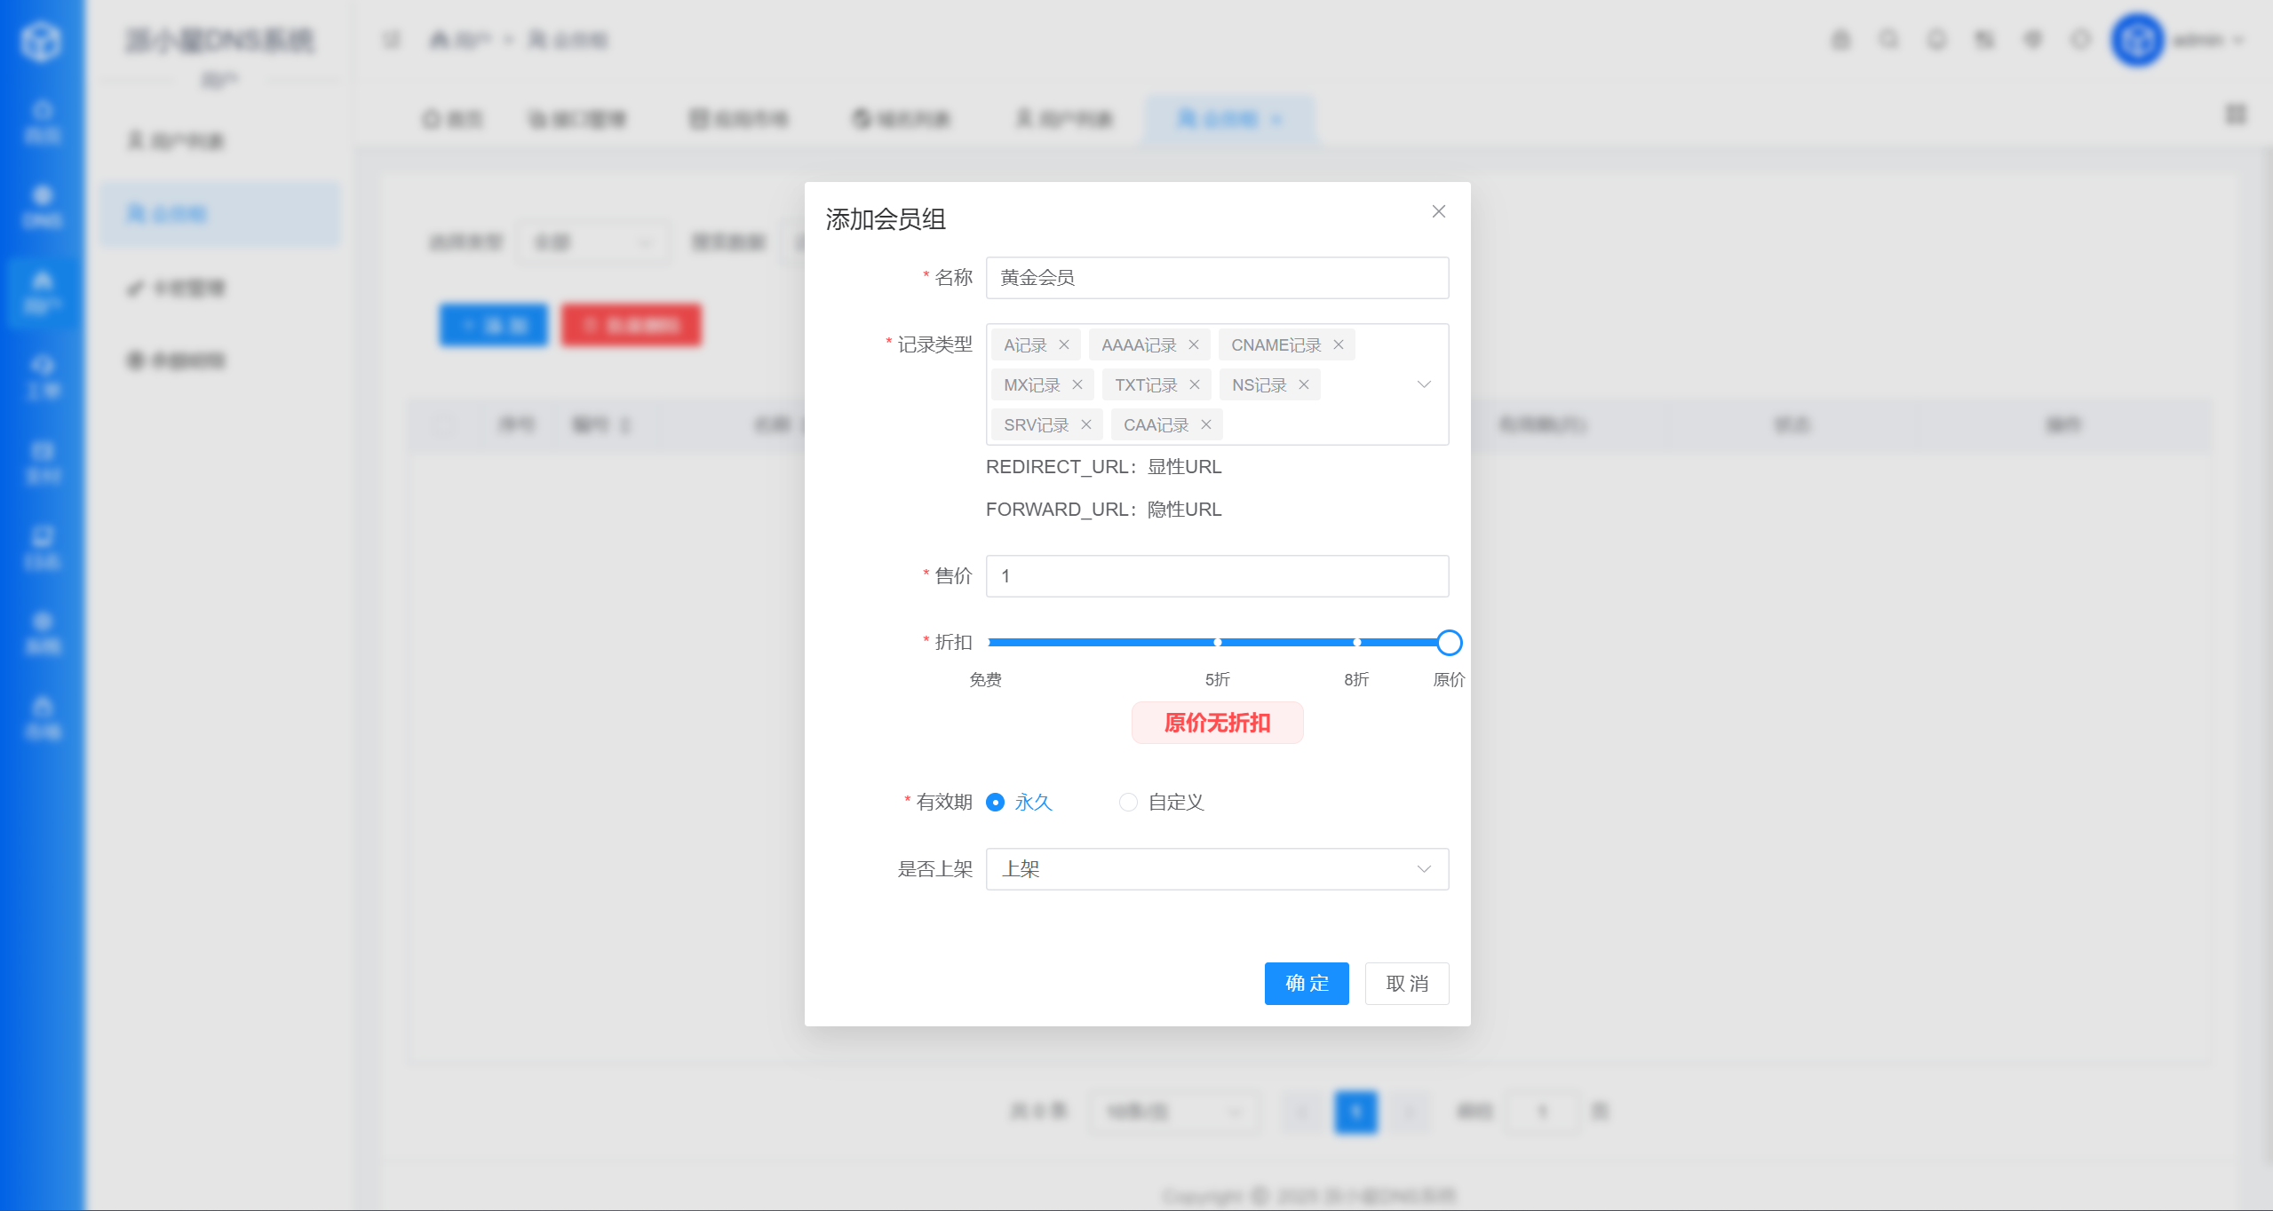Select the 永久 validity option

[996, 802]
